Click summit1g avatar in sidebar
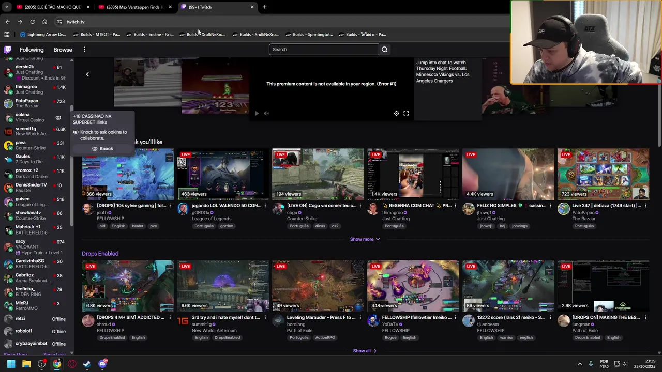This screenshot has width=662, height=372. (x=8, y=131)
